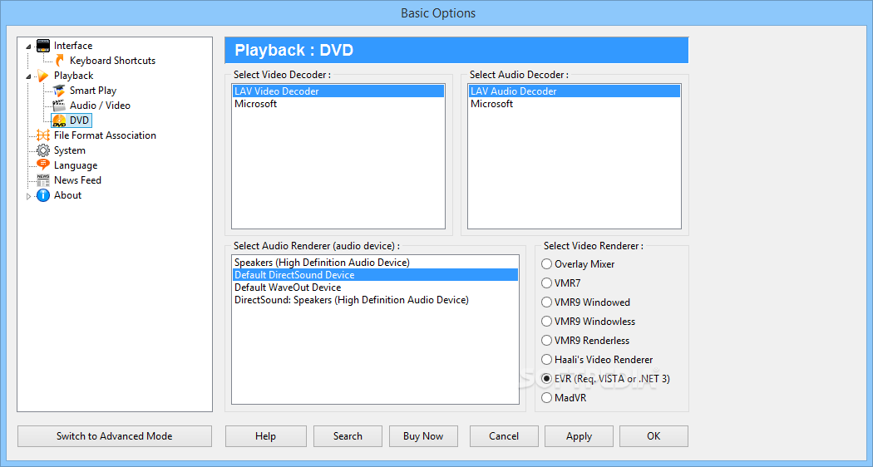Image resolution: width=873 pixels, height=467 pixels.
Task: Apply the current settings
Action: [579, 436]
